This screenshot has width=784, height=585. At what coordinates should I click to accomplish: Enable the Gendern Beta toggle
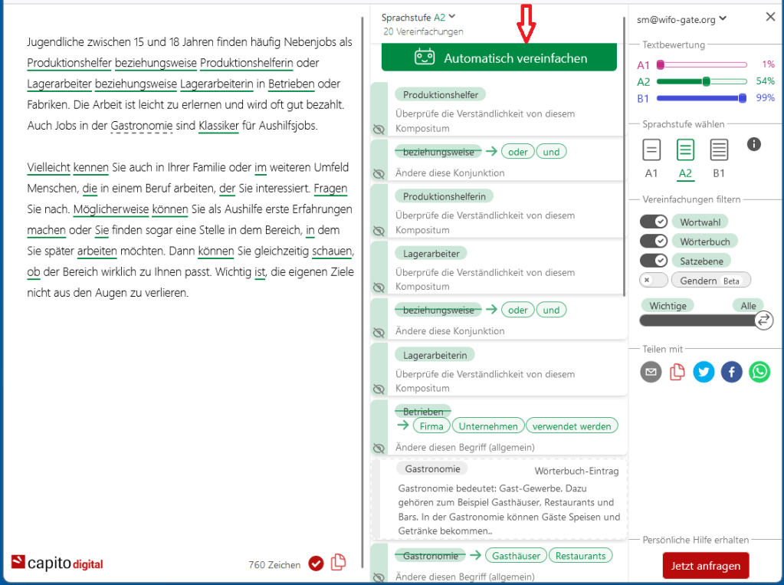click(x=654, y=281)
